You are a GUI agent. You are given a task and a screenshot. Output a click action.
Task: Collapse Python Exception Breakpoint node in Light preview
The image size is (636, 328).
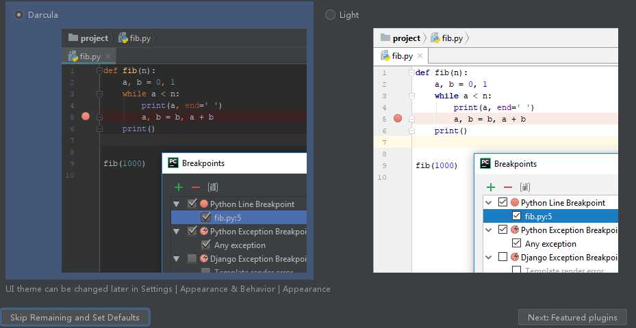(489, 230)
